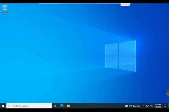Click the Task View taskbar icon
169x112 pixels.
pos(55,106)
